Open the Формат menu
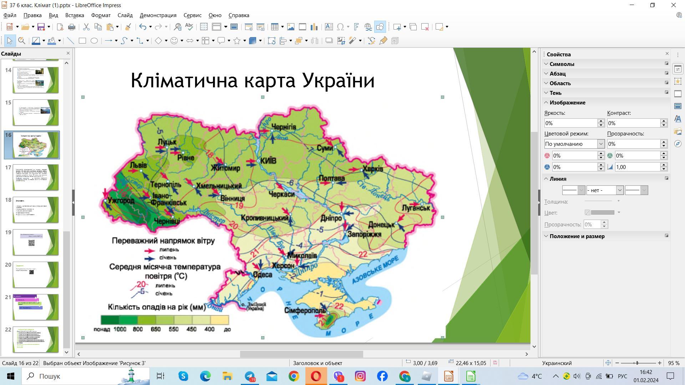 [101, 15]
